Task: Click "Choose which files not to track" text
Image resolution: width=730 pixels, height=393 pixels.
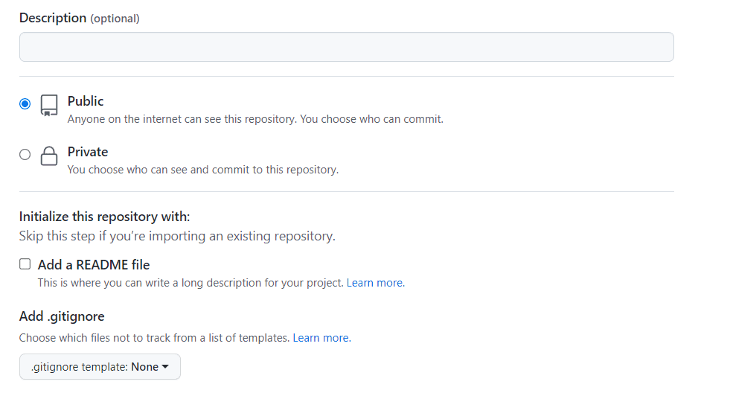Action: (x=154, y=338)
